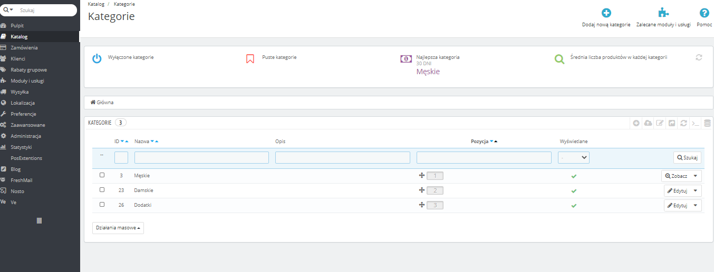Screen dimensions: 714x272
Task: Open Zamówienia in the sidebar
Action: click(x=24, y=47)
